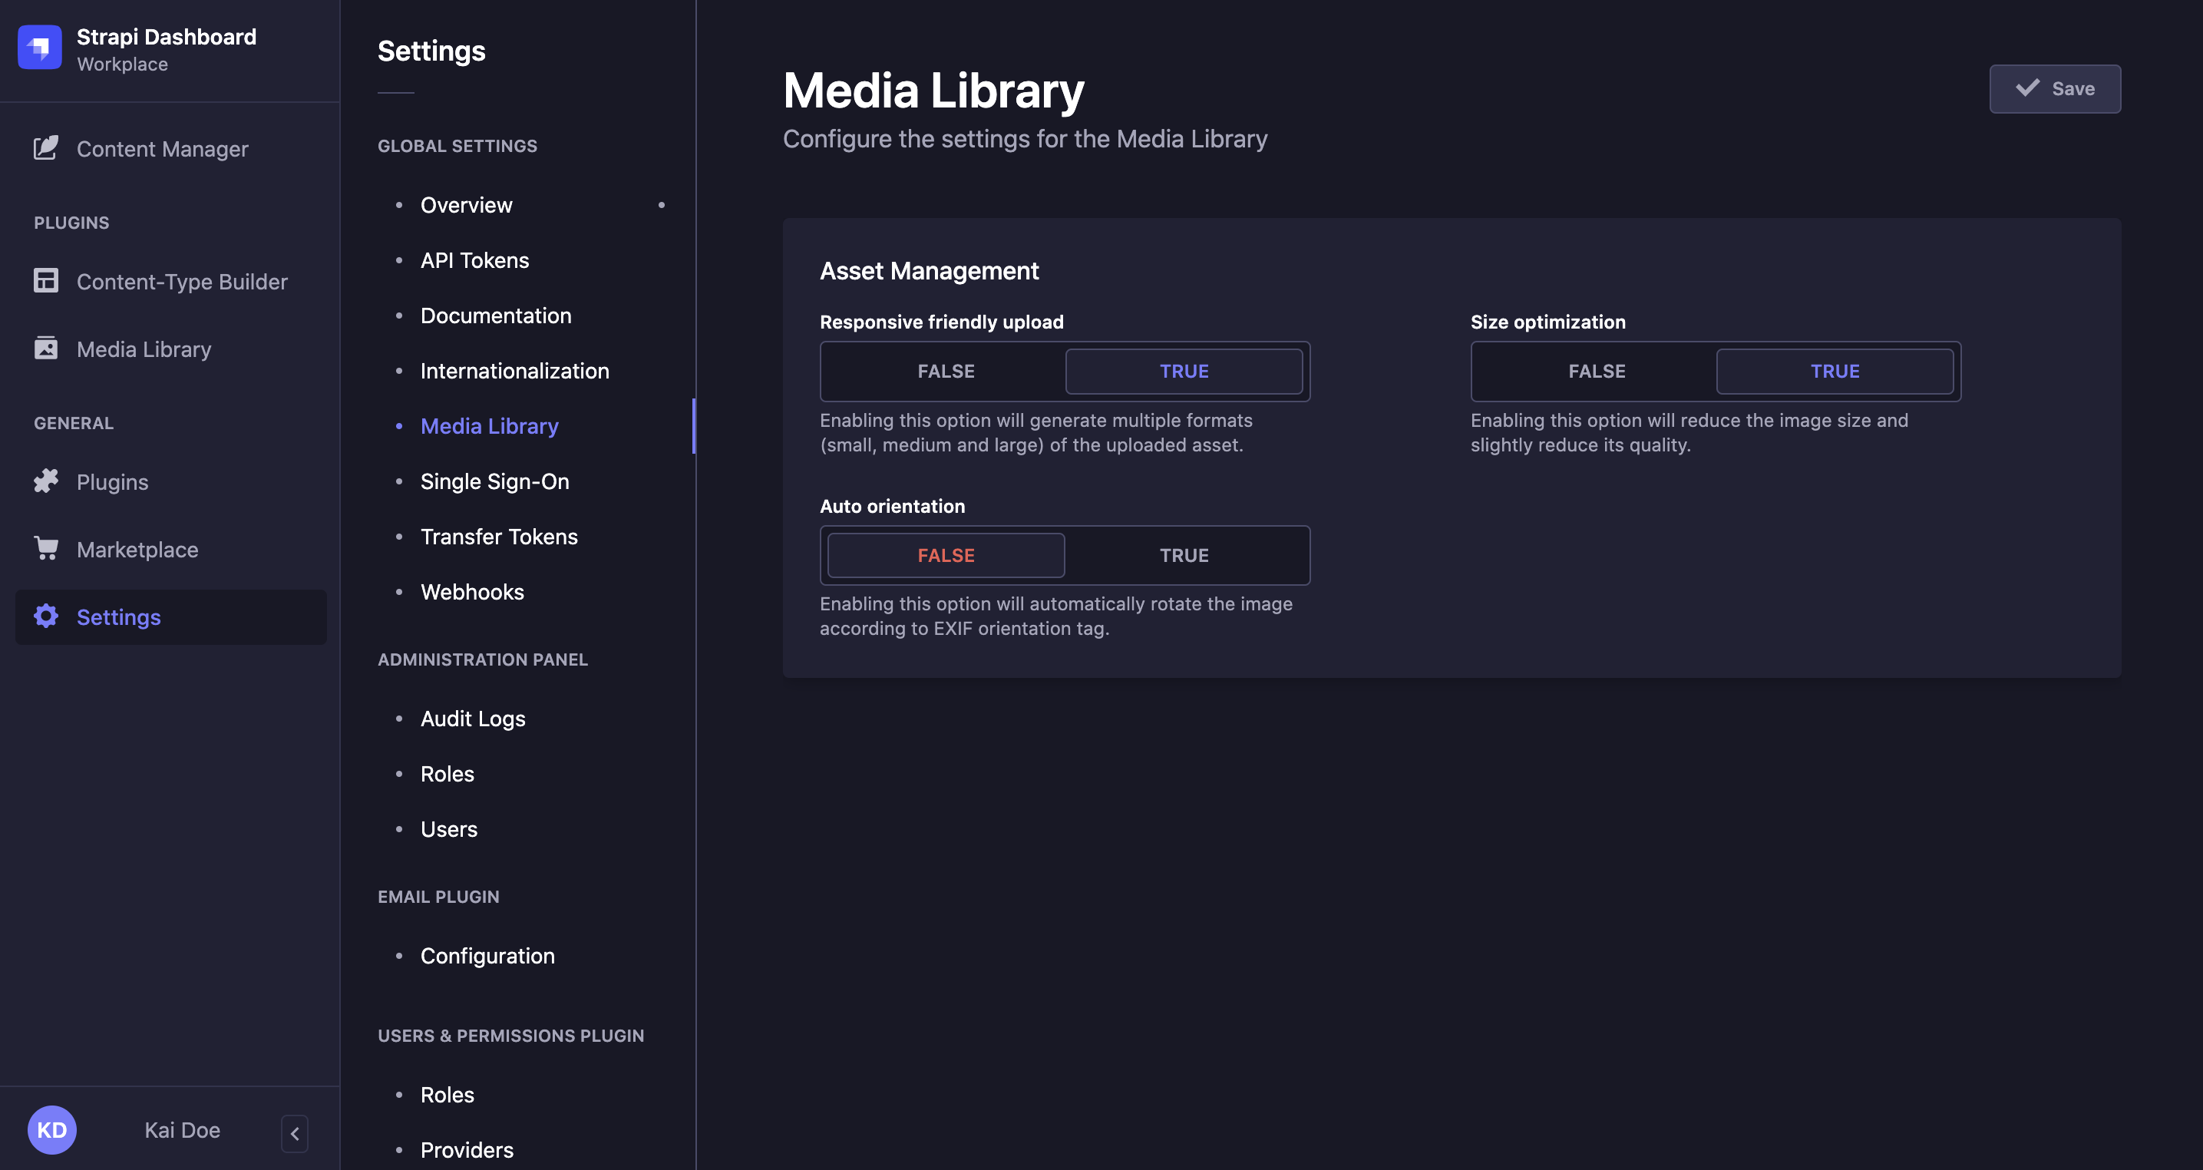
Task: Open the Content Manager from the sidebar
Action: click(162, 148)
